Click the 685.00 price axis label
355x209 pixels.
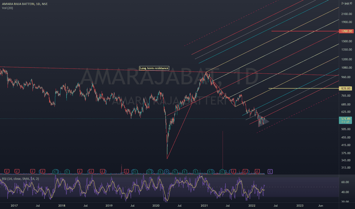pyautogui.click(x=347, y=104)
